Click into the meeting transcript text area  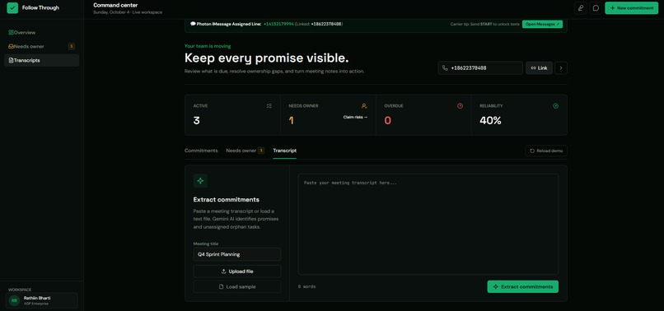(428, 225)
